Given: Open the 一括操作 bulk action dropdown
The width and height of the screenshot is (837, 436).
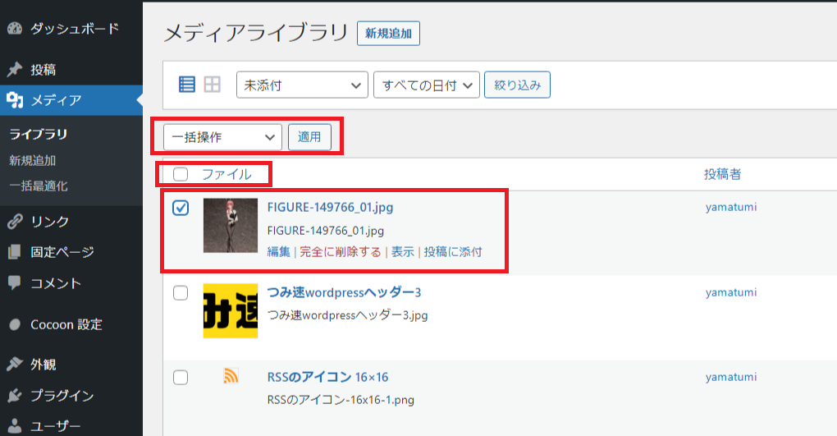Looking at the screenshot, I should pos(222,137).
